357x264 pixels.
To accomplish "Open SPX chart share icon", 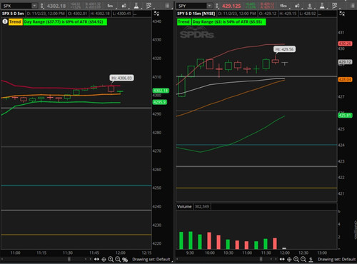I will 124,6.
